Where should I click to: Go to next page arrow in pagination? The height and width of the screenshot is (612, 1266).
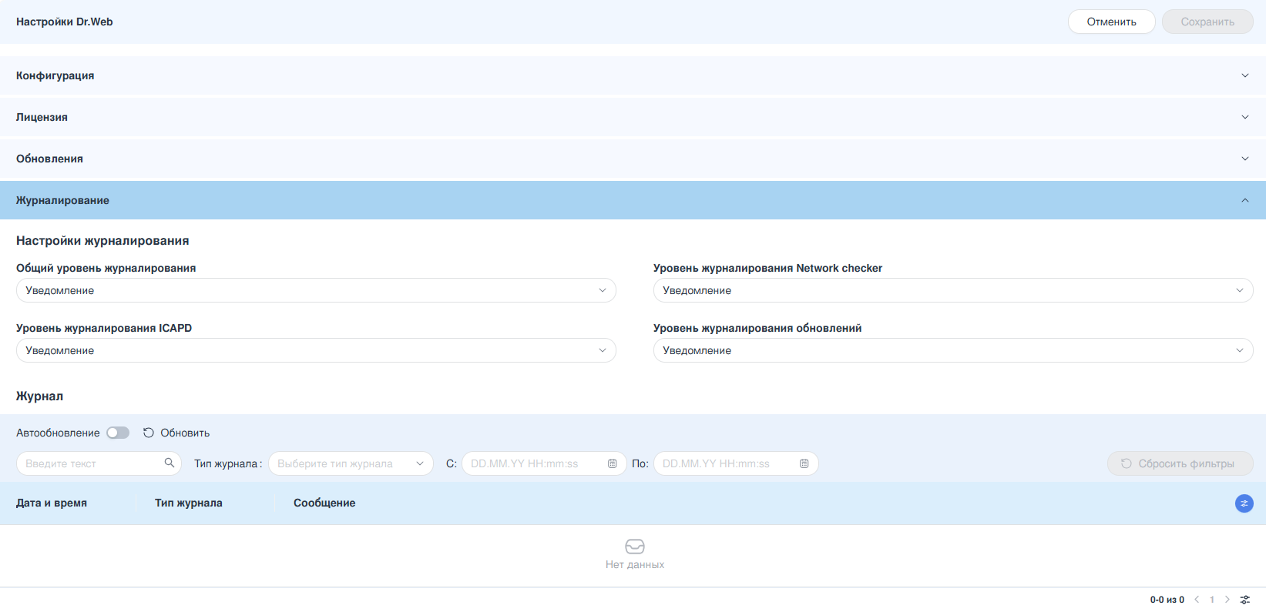pos(1227,600)
